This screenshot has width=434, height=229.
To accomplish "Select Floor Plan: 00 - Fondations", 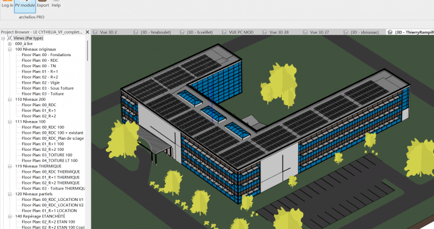I will click(46, 55).
